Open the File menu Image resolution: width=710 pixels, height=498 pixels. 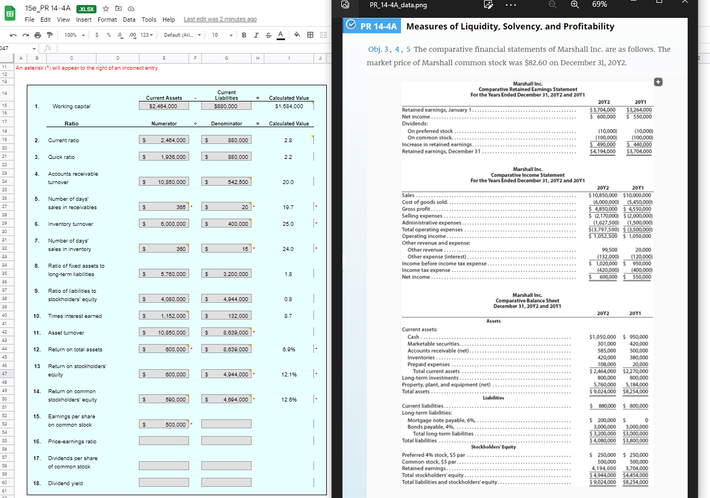(30, 20)
